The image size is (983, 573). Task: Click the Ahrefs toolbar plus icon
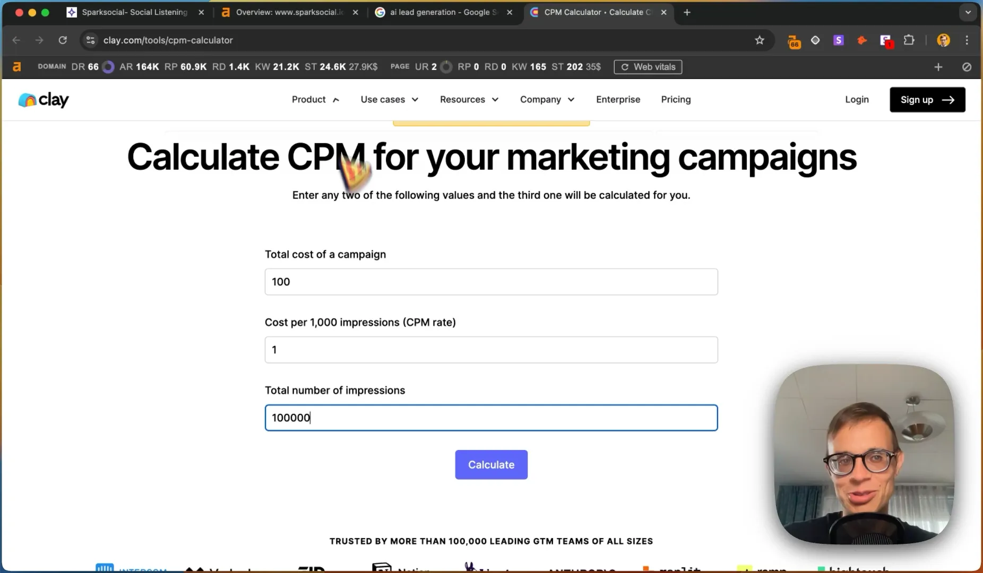[938, 67]
